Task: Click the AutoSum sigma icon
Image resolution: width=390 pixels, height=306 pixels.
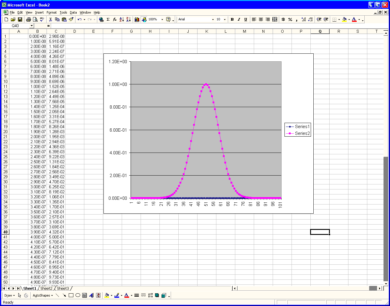Action: click(108, 19)
